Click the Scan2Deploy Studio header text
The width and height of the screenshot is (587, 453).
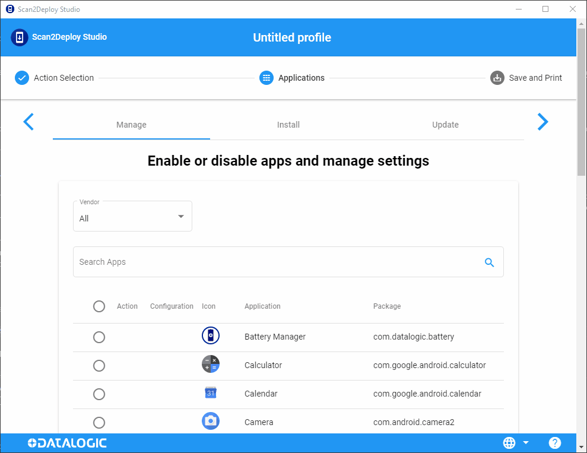point(69,37)
